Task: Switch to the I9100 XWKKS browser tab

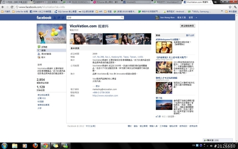Action: [x=76, y=2]
